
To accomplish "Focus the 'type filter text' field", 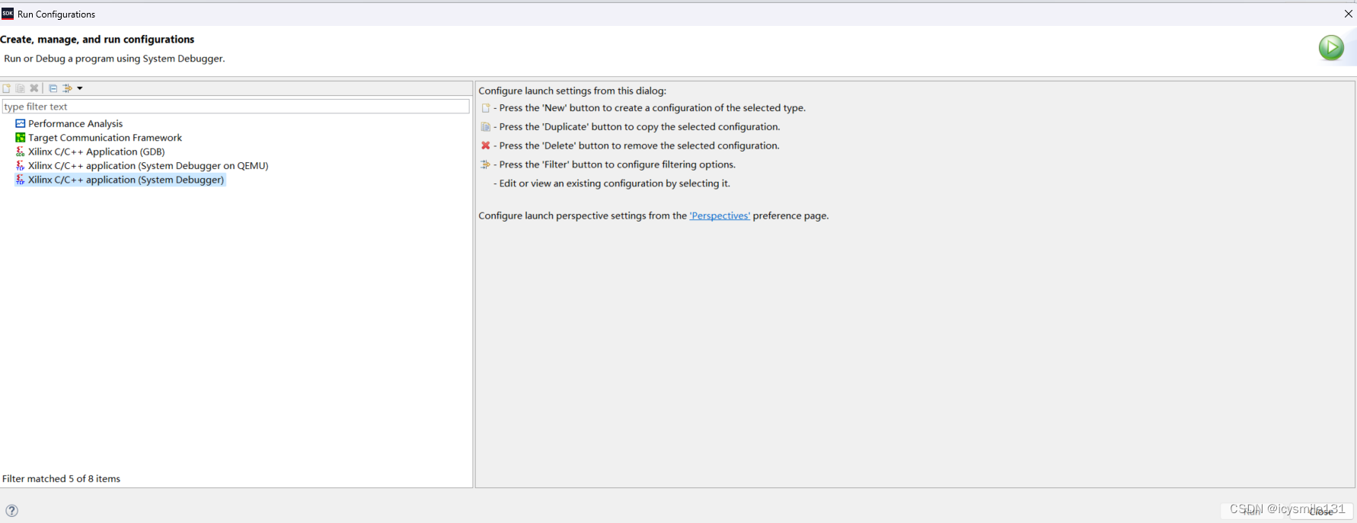I will tap(236, 107).
